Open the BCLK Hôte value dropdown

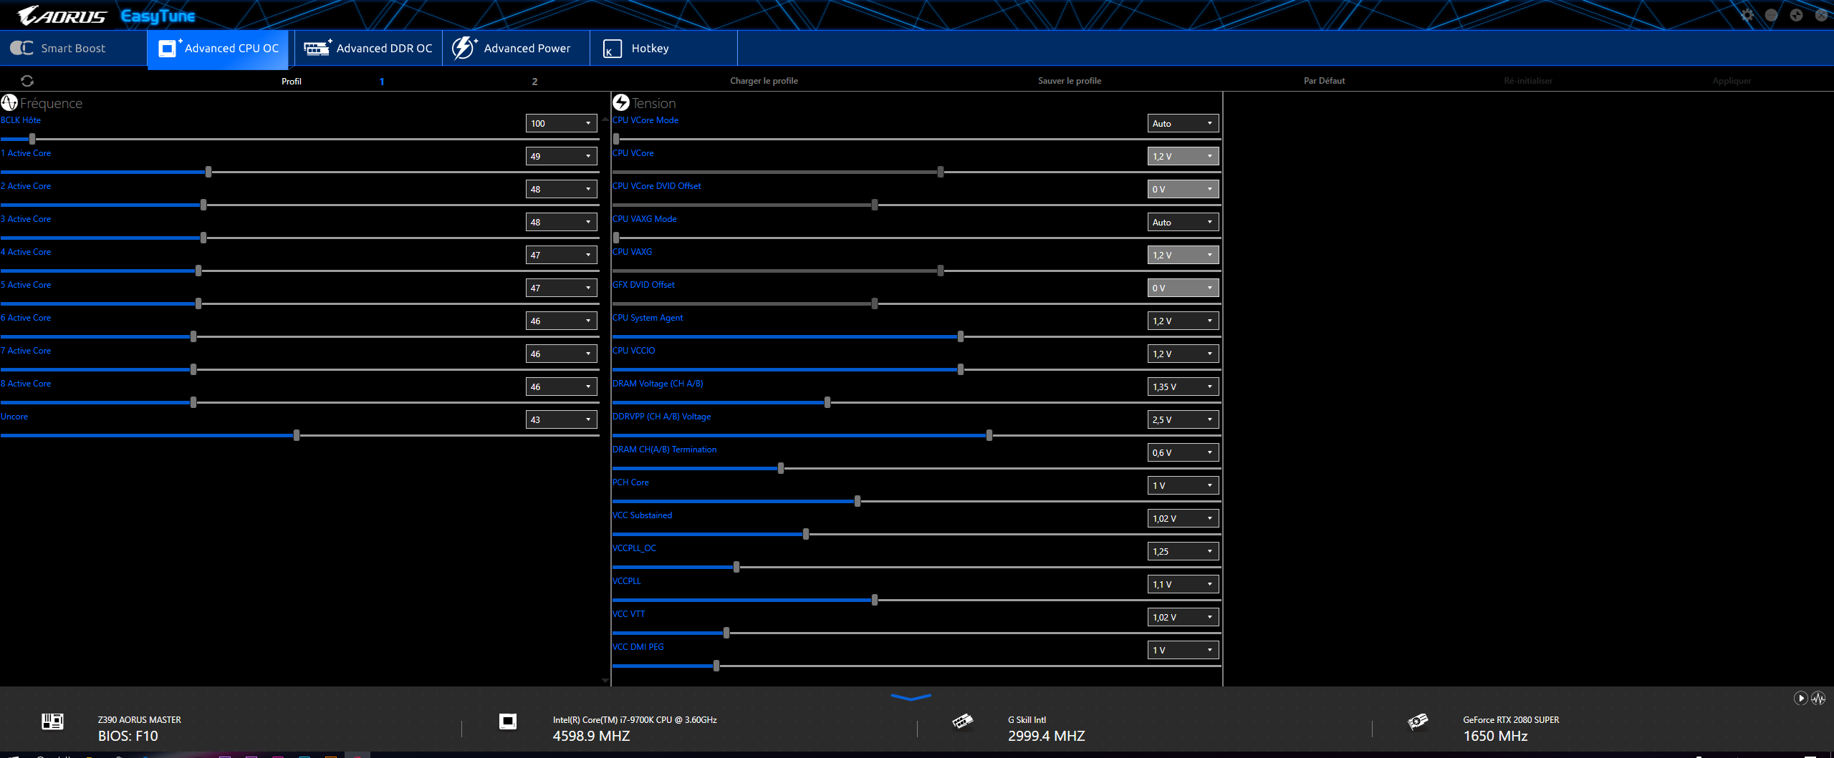[x=562, y=123]
